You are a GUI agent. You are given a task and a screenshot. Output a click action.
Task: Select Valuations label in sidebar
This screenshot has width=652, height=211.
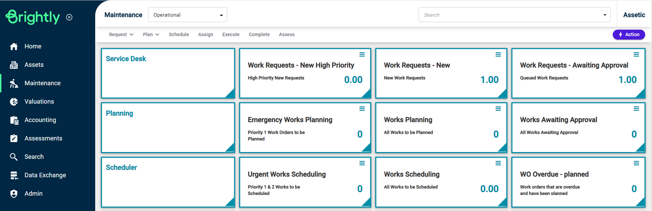click(x=39, y=102)
